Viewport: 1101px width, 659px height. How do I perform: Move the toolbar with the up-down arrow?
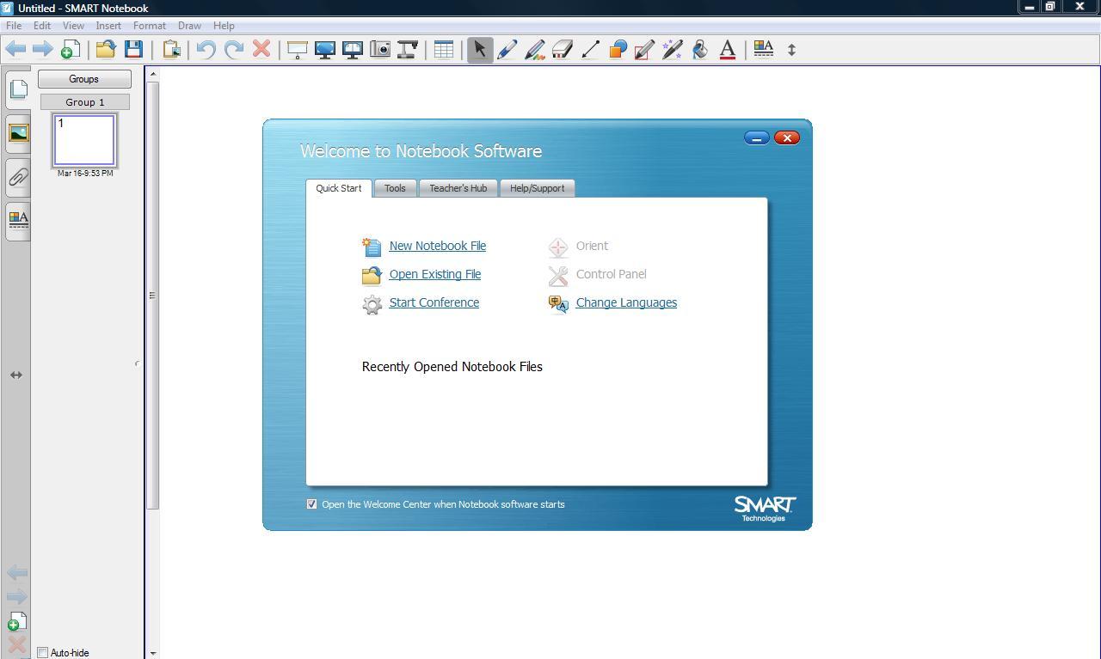pos(791,49)
